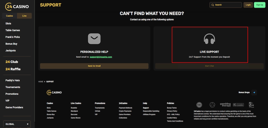
Task: Open footer Roulette link
Action: [x=74, y=108]
